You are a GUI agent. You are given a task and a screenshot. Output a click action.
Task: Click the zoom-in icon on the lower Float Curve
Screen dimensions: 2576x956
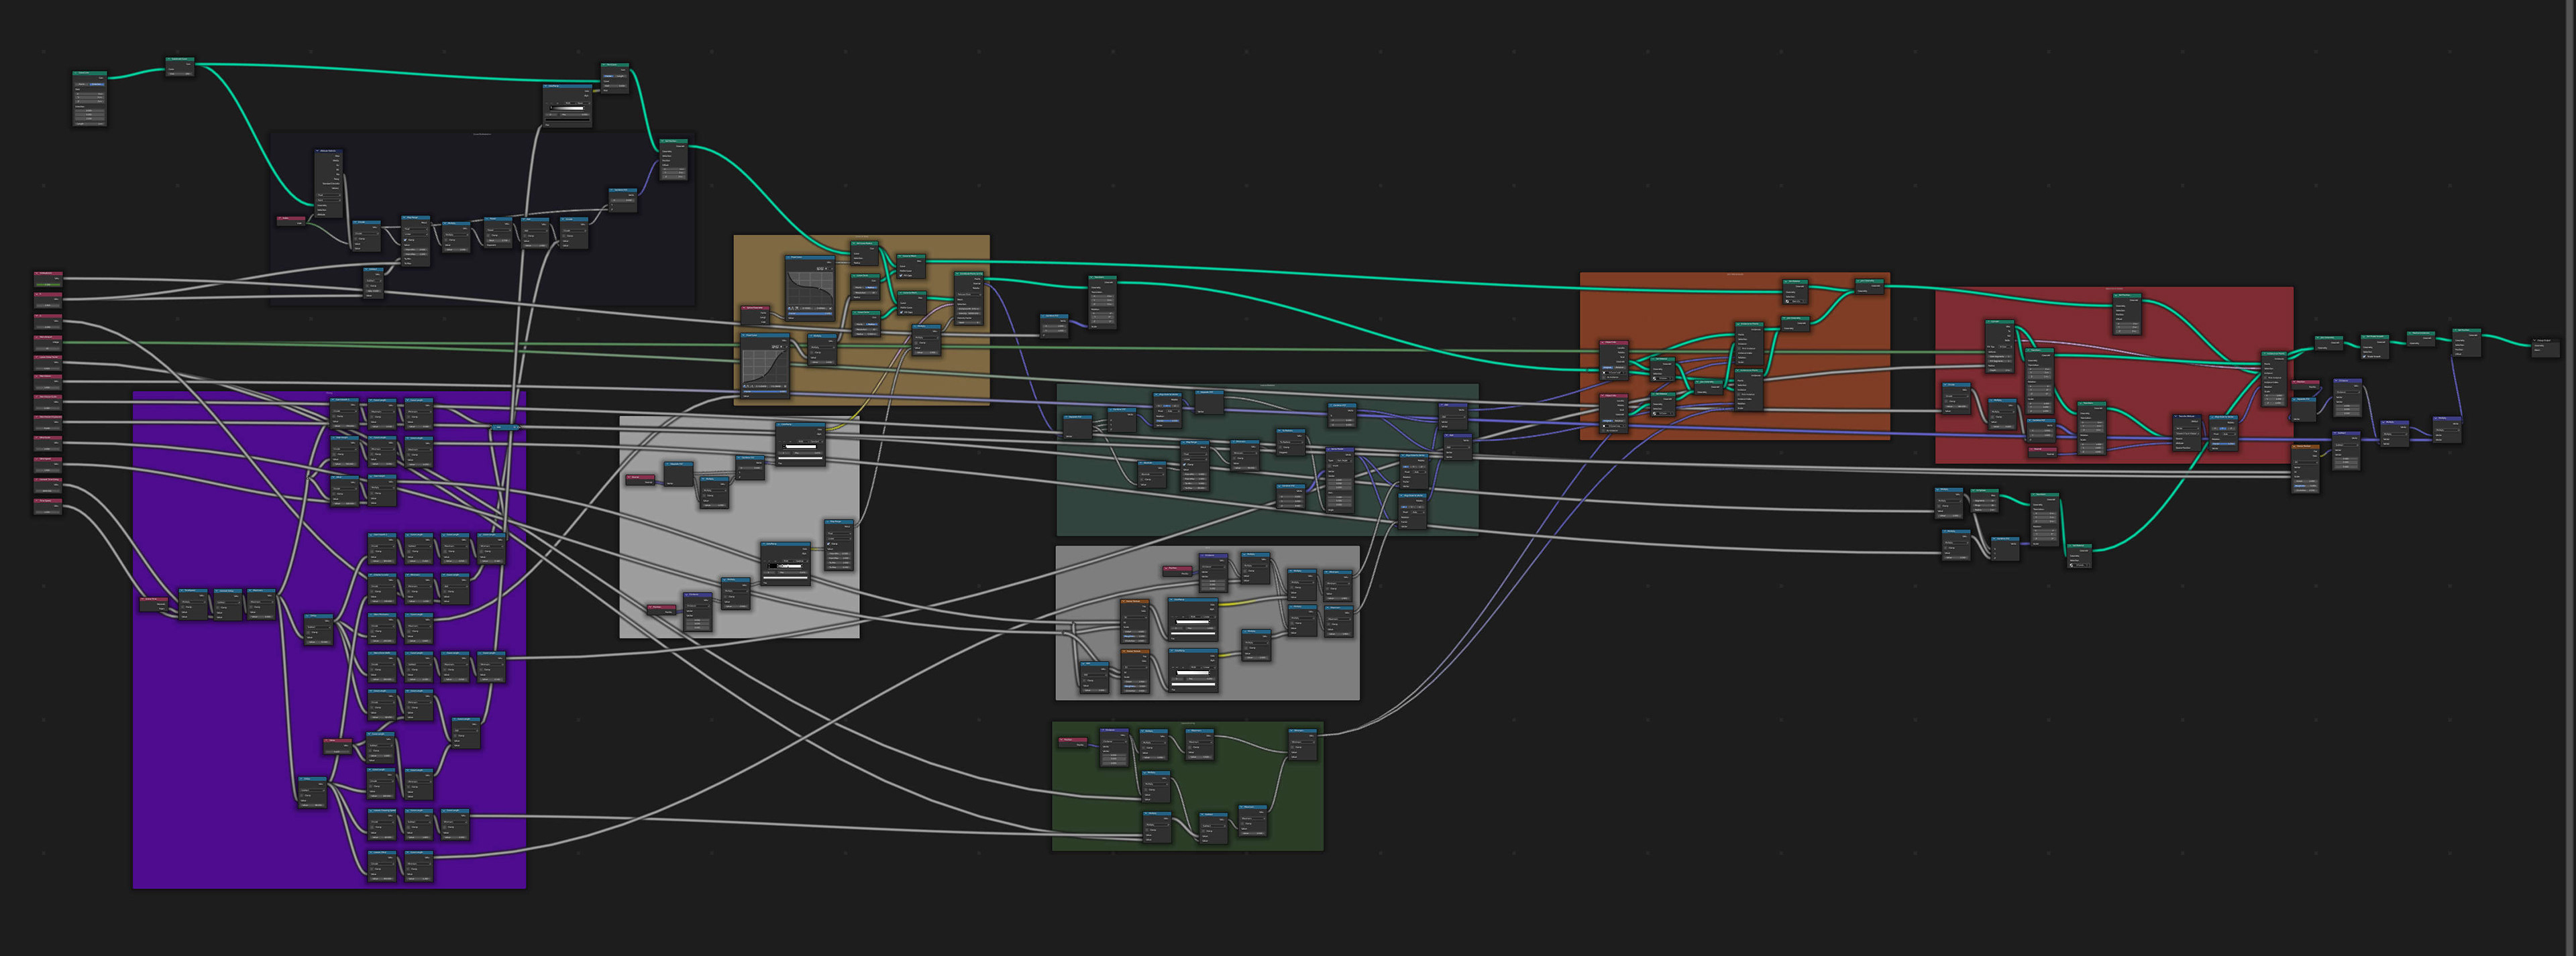774,347
